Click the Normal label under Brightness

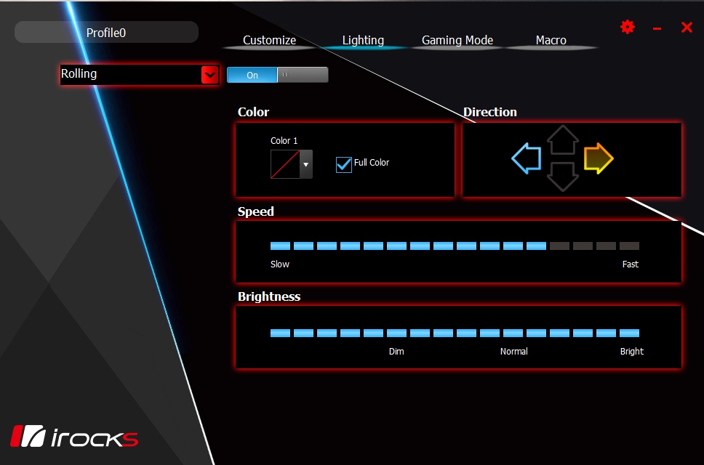[514, 351]
